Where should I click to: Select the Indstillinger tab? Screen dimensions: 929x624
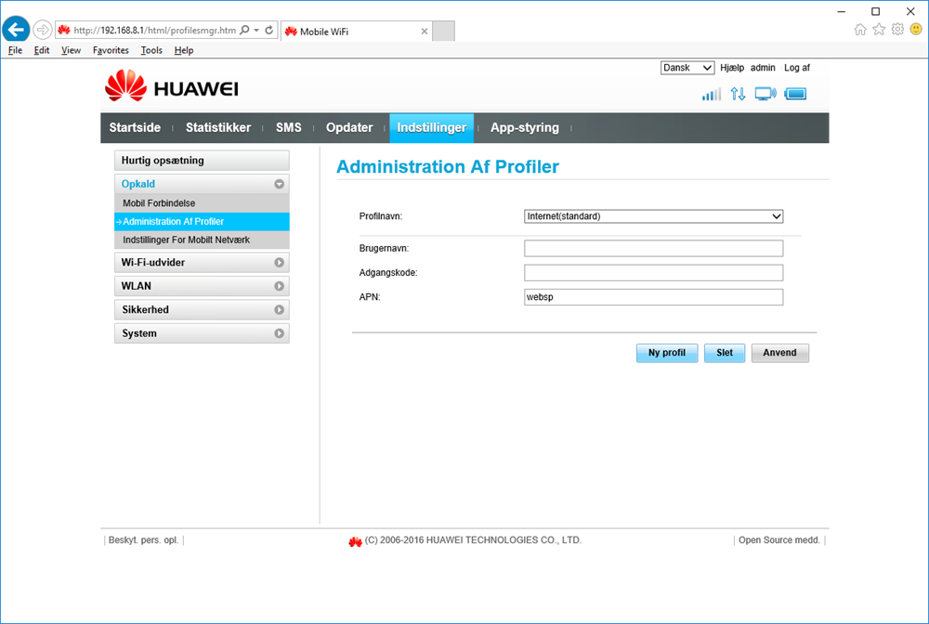click(x=431, y=128)
